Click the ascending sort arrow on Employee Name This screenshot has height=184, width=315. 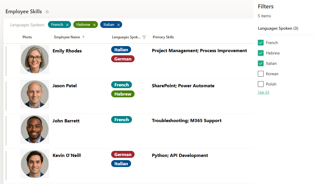click(x=83, y=37)
